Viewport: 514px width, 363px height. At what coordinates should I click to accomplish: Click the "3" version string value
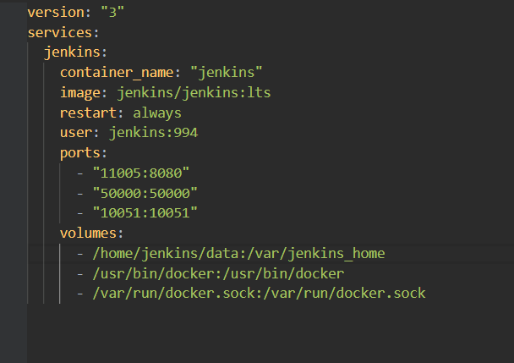113,14
